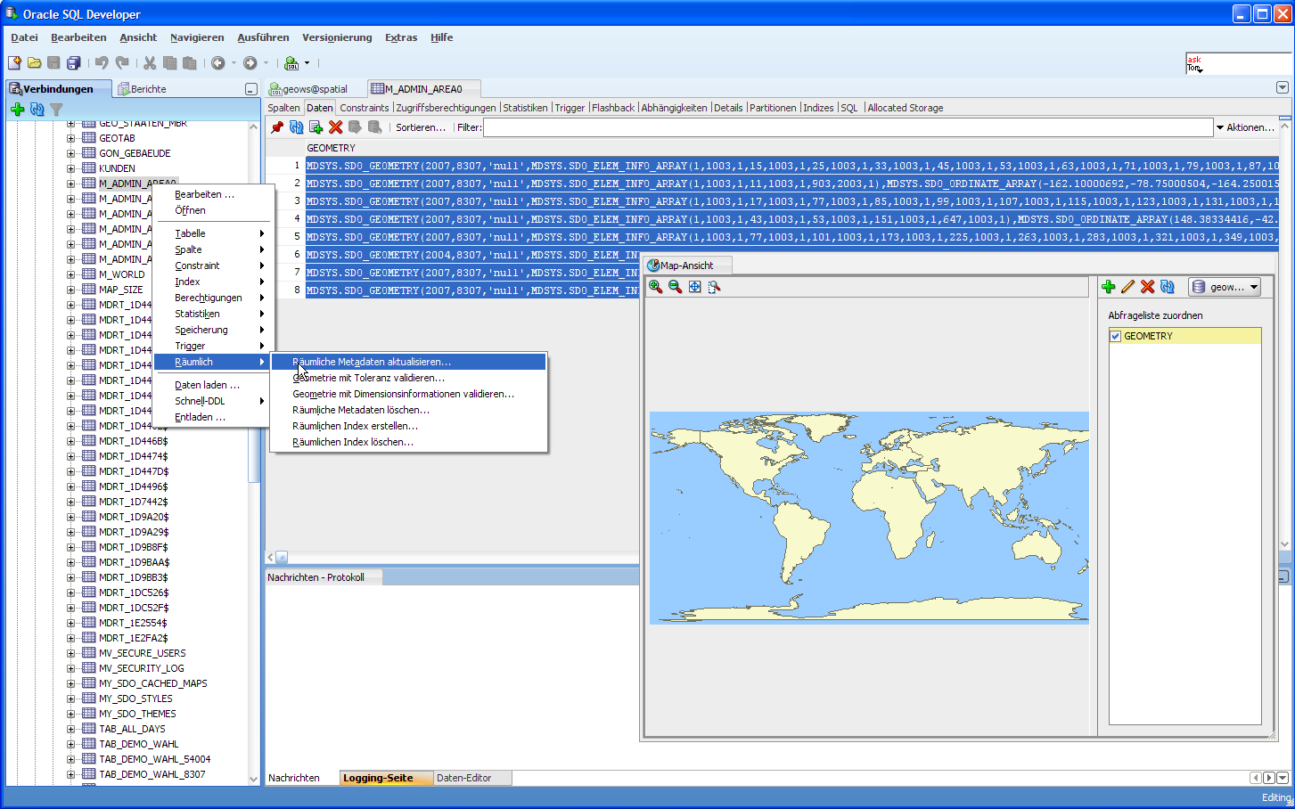Open the Aktionen dropdown menu
The height and width of the screenshot is (809, 1295).
click(x=1249, y=127)
